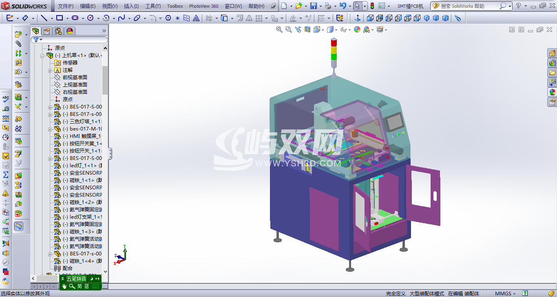This screenshot has width=557, height=297.
Task: Click the Smart Dimension tool
Action: coord(25,18)
